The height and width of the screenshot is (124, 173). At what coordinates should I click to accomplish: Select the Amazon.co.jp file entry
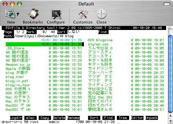[x=44, y=65]
